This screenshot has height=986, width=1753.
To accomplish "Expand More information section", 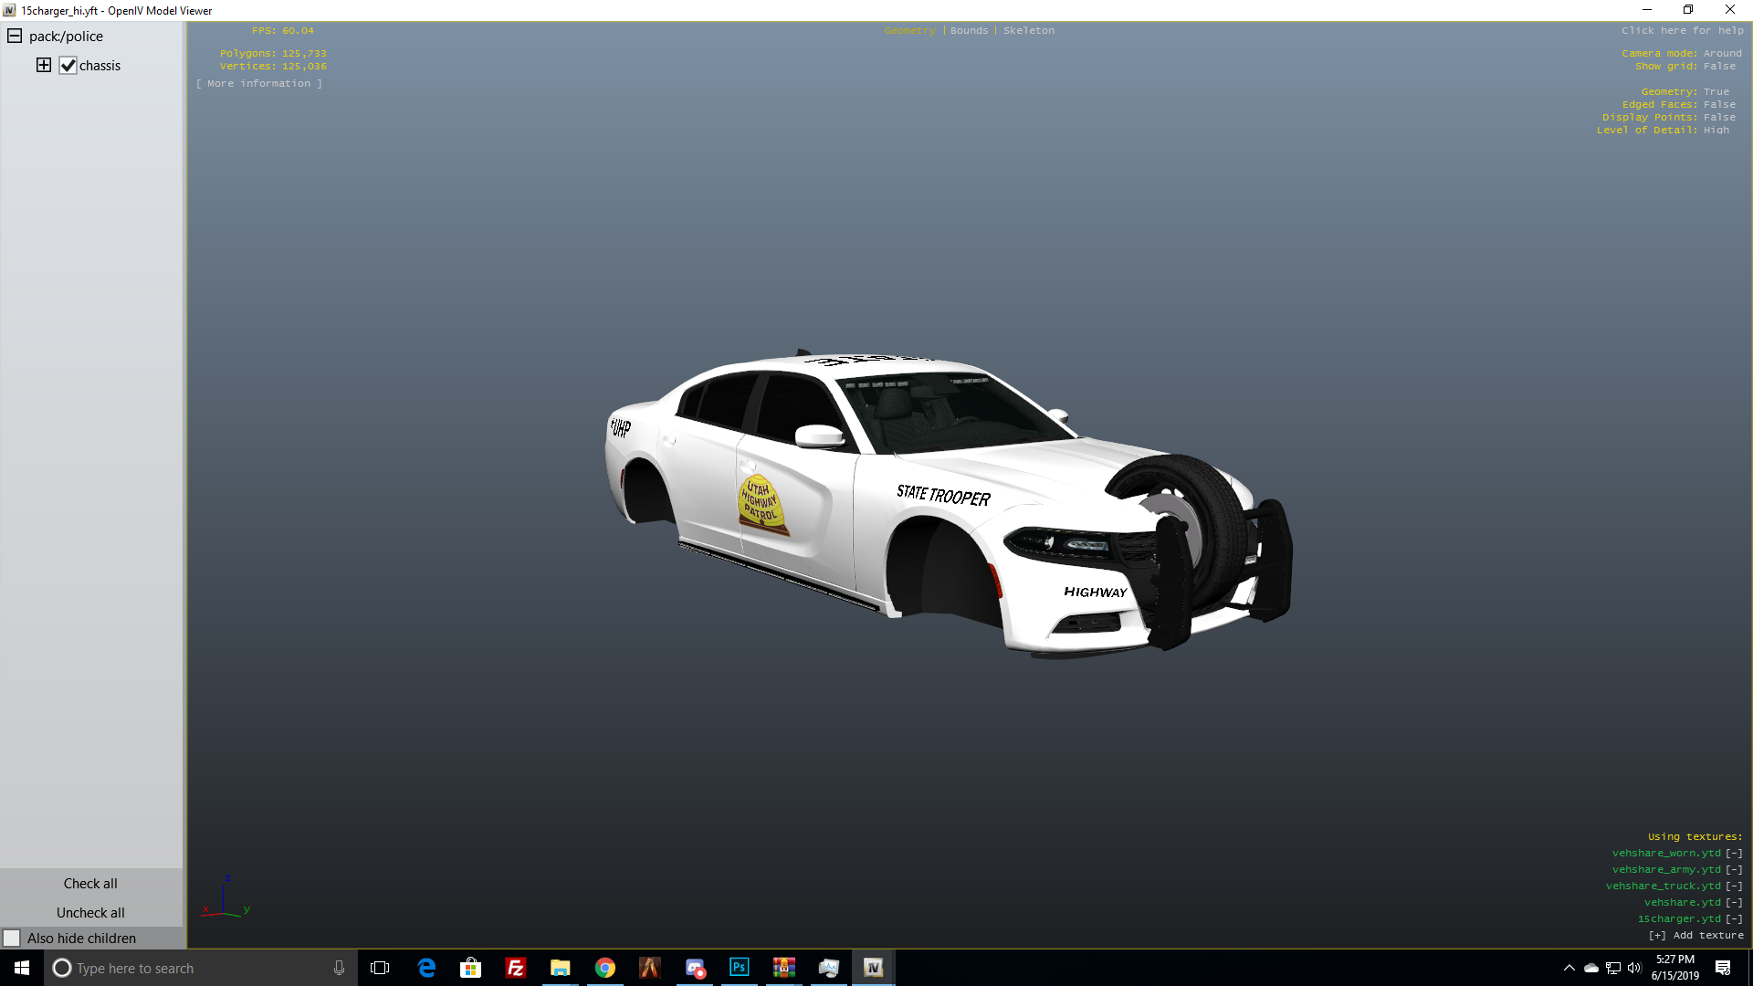I will tap(259, 84).
